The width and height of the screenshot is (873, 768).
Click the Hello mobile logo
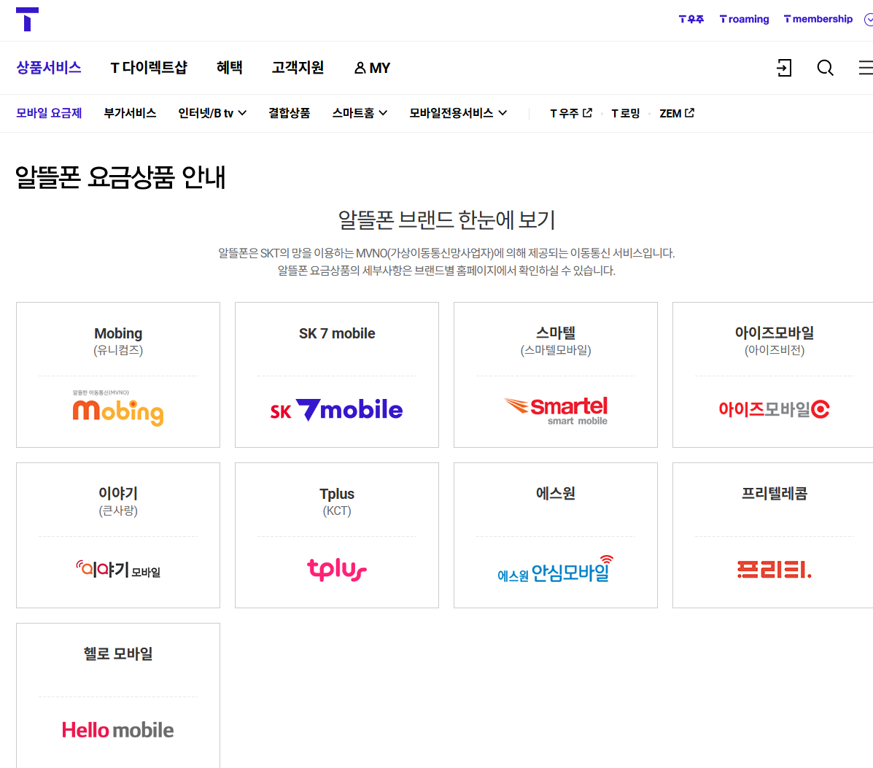(117, 729)
